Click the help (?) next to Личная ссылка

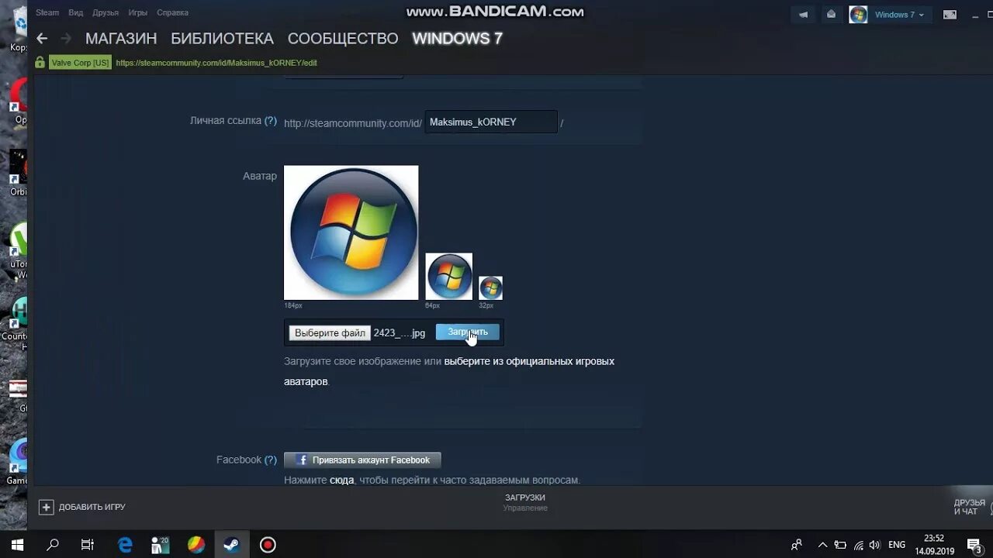pyautogui.click(x=270, y=121)
